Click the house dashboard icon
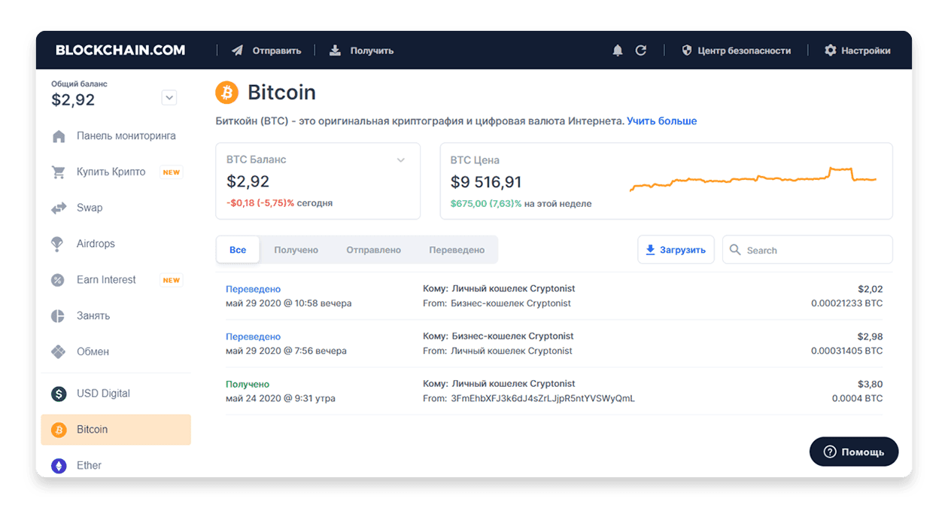This screenshot has width=948, height=508. point(58,136)
